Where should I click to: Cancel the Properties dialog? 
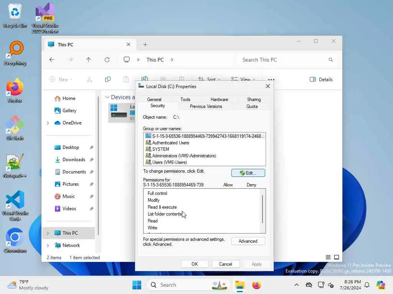click(x=226, y=264)
